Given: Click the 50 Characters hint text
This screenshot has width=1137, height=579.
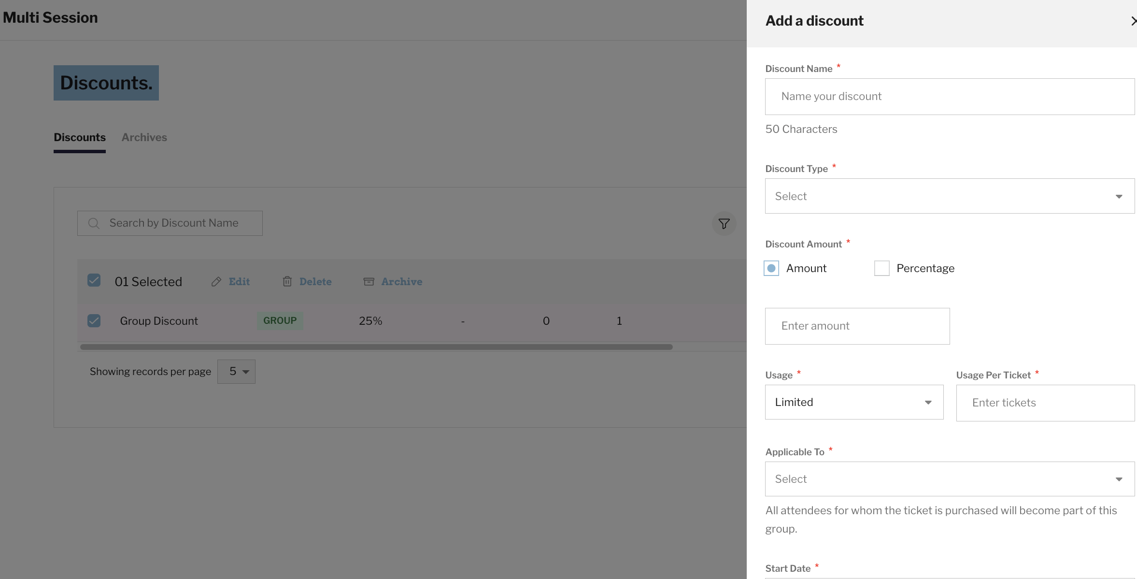Looking at the screenshot, I should (801, 130).
